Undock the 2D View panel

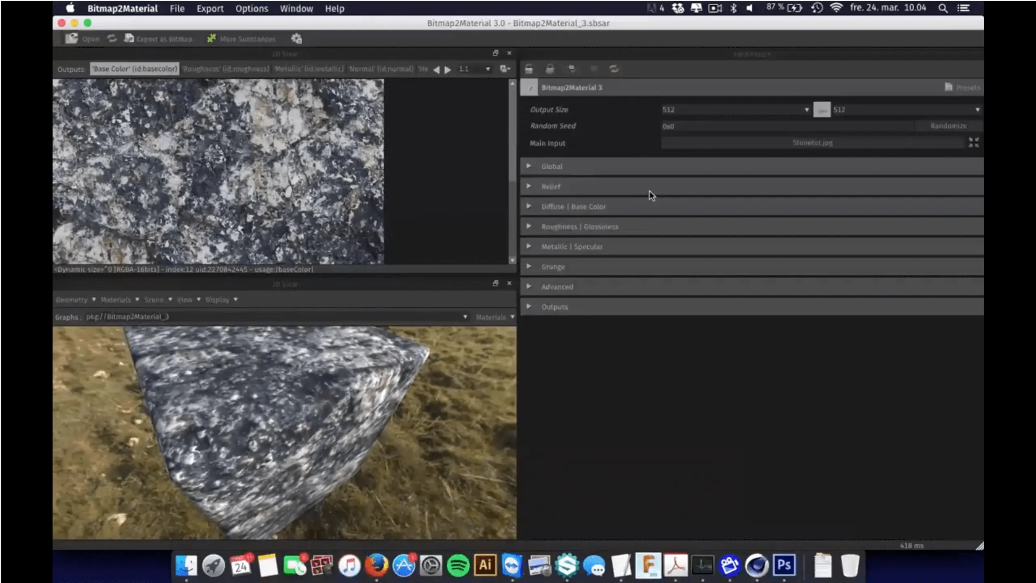coord(495,53)
